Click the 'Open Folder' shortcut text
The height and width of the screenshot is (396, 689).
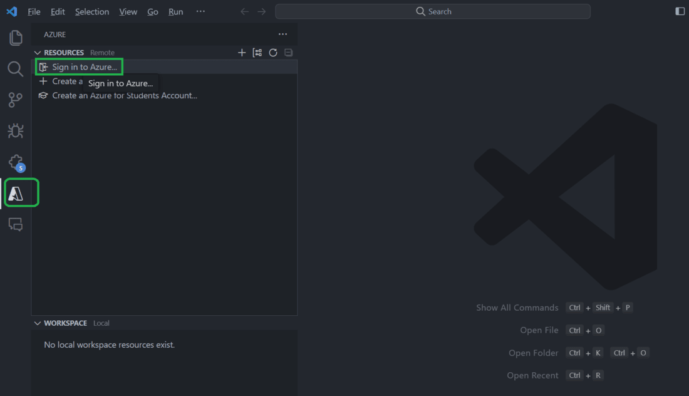[534, 353]
